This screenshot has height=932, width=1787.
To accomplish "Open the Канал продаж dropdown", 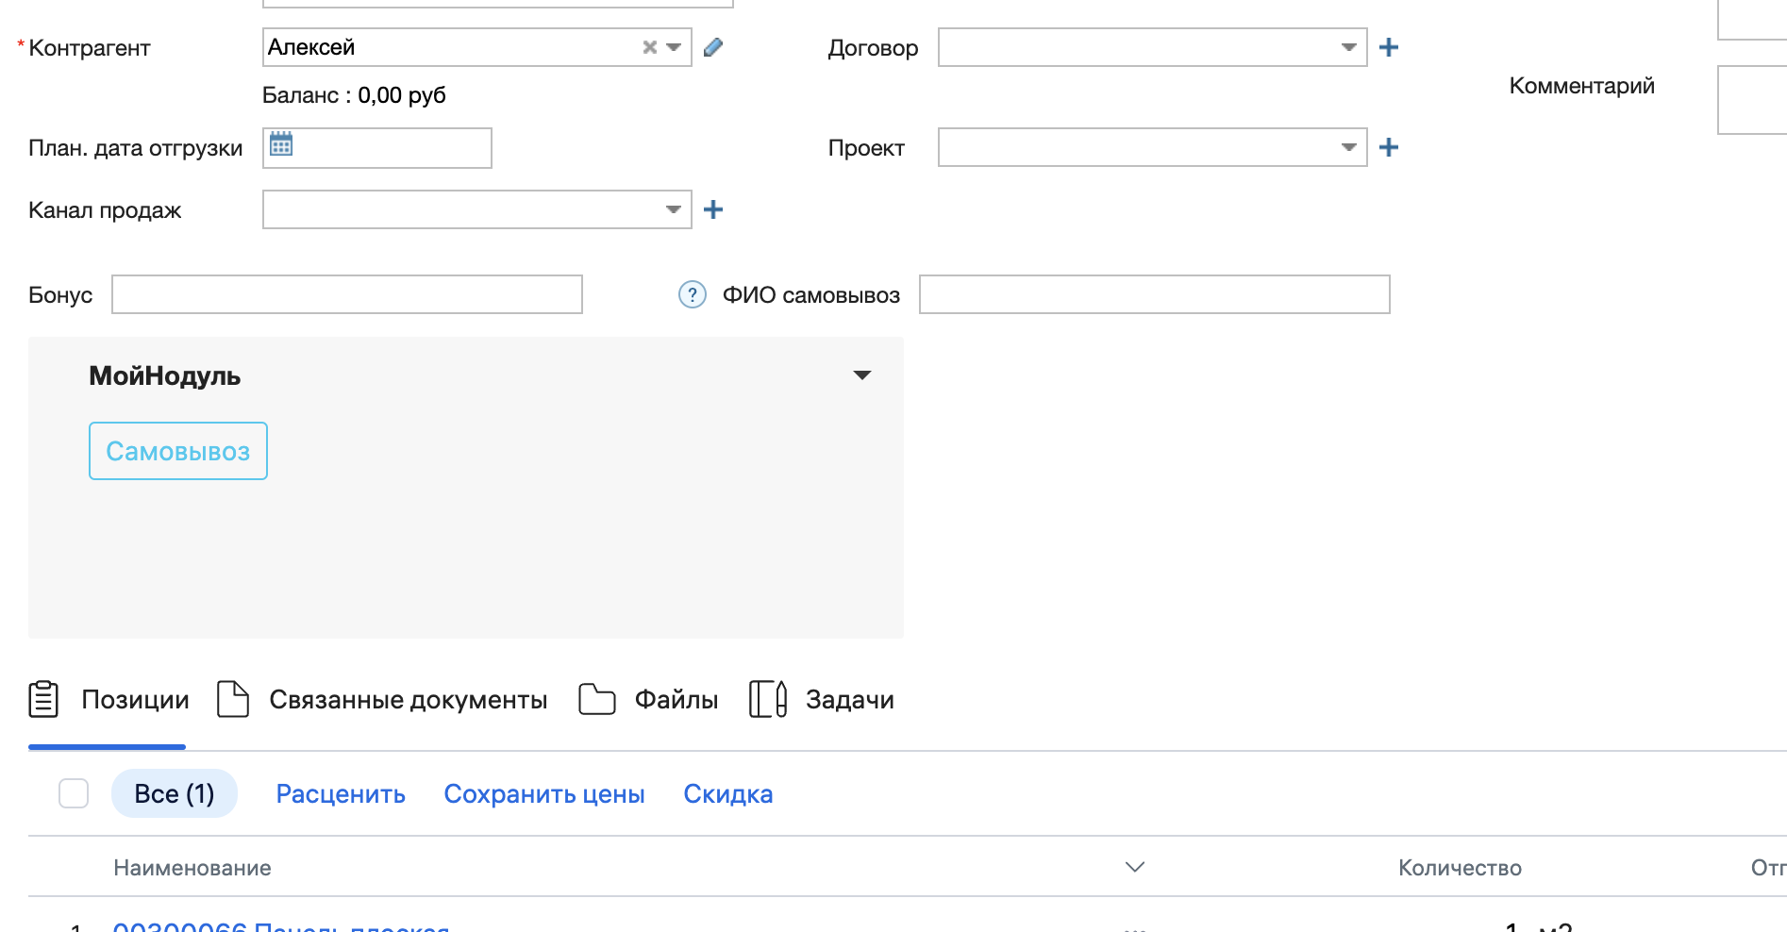I will 673,209.
